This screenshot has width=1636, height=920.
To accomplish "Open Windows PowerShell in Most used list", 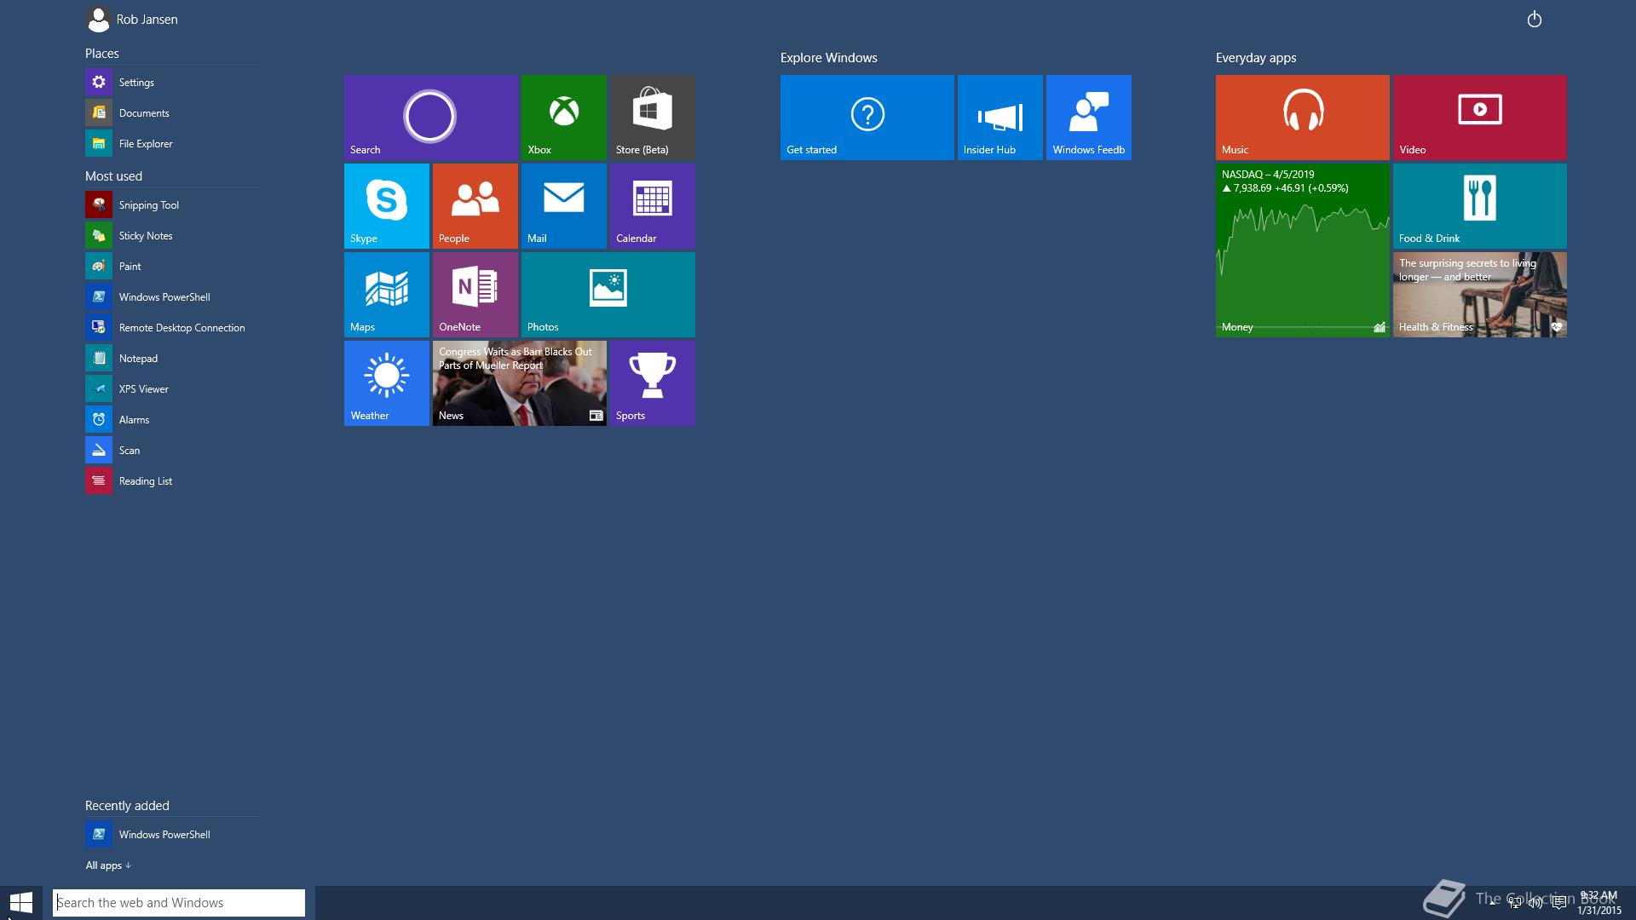I will (x=171, y=296).
